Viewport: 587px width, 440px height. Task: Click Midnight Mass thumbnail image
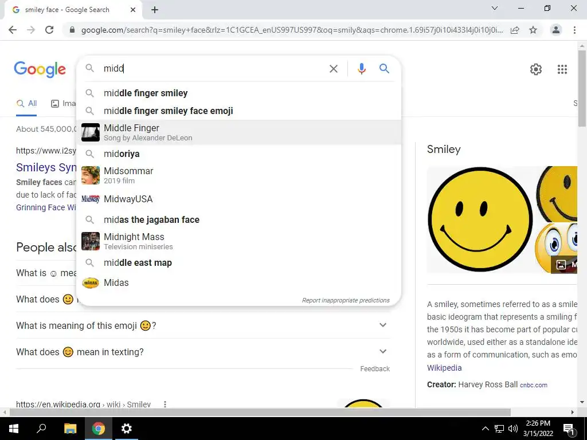tap(91, 241)
